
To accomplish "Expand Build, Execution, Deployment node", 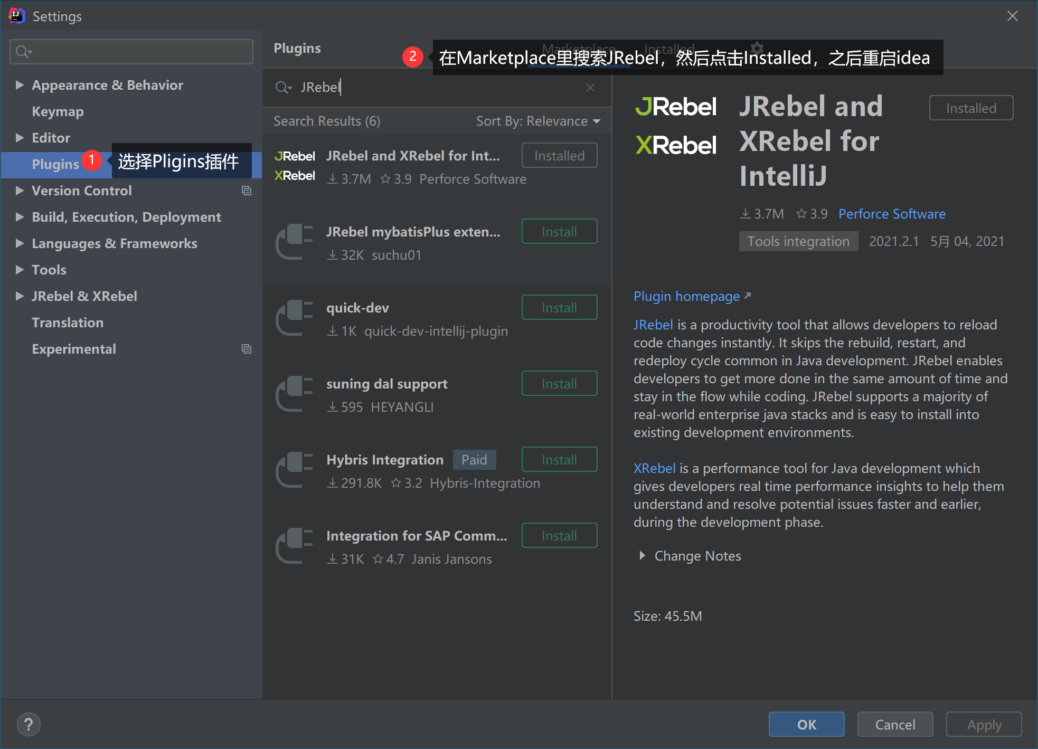I will pyautogui.click(x=20, y=217).
